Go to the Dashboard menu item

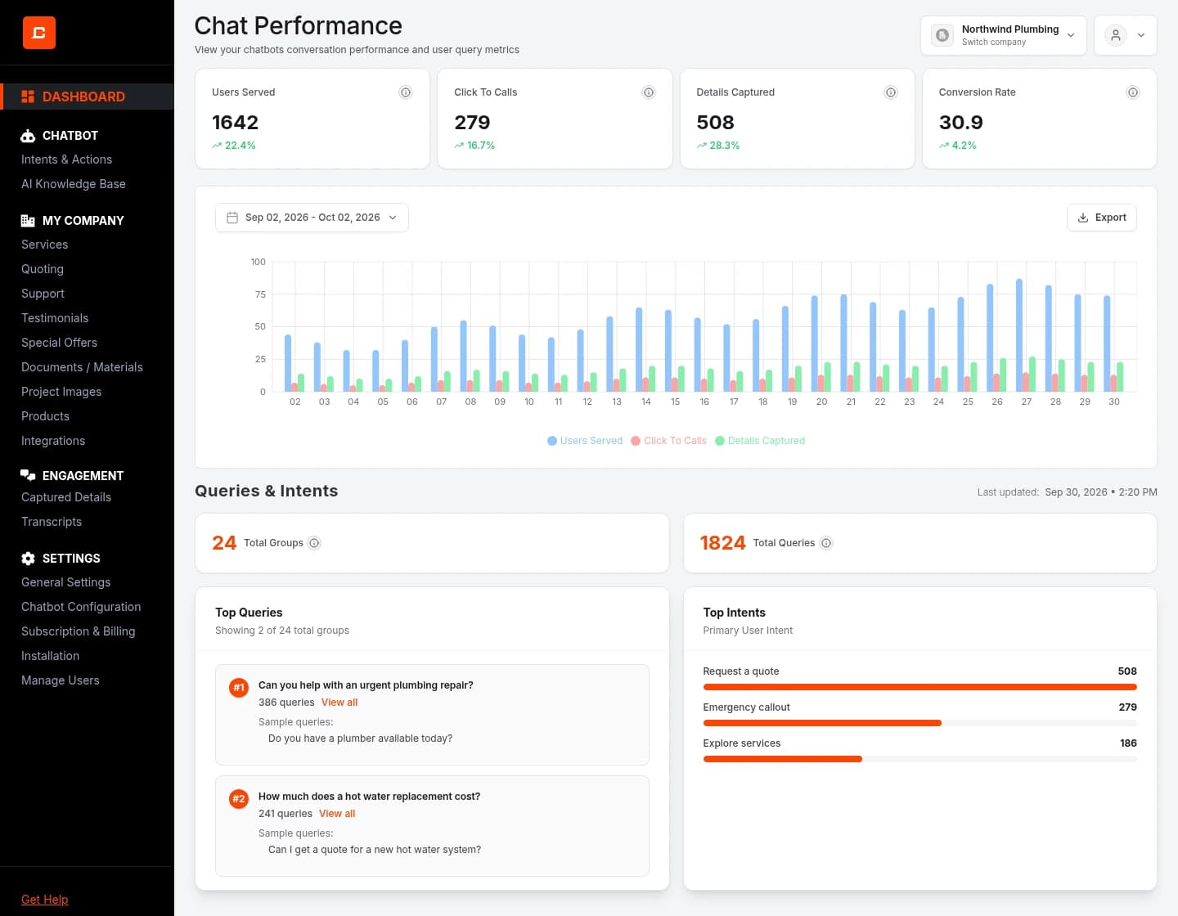click(87, 97)
